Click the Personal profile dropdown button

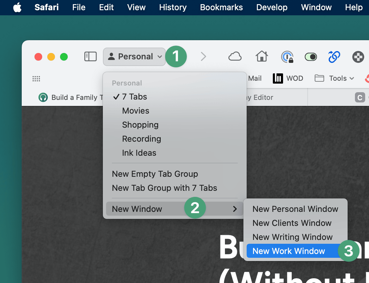(135, 57)
